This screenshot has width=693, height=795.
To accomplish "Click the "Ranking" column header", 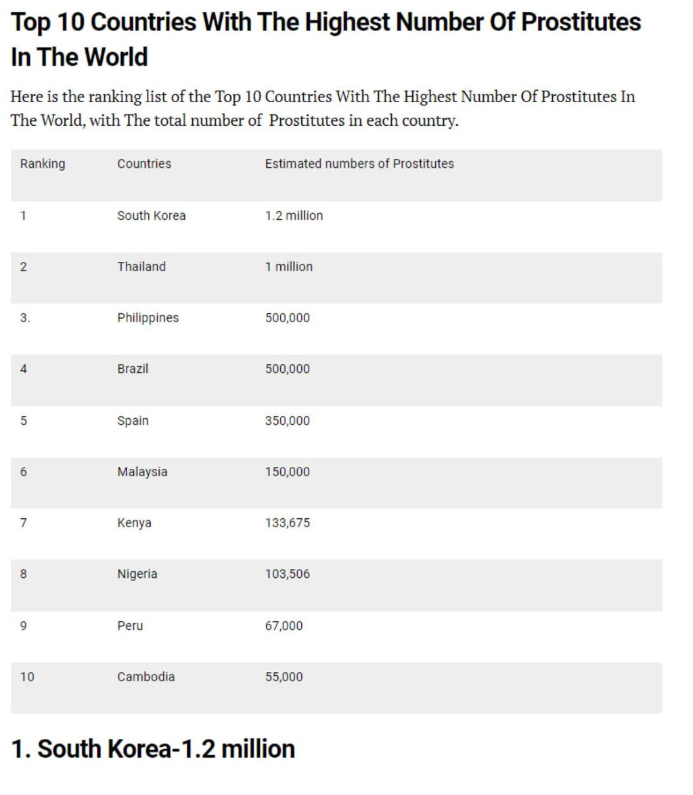I will (43, 164).
